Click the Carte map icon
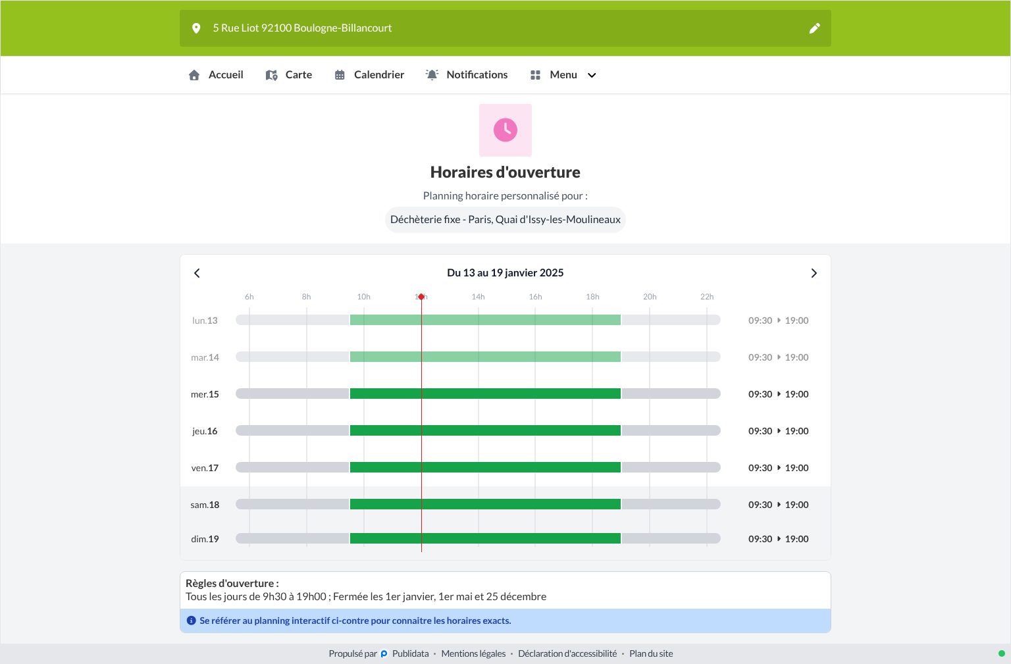The height and width of the screenshot is (664, 1011). [271, 75]
